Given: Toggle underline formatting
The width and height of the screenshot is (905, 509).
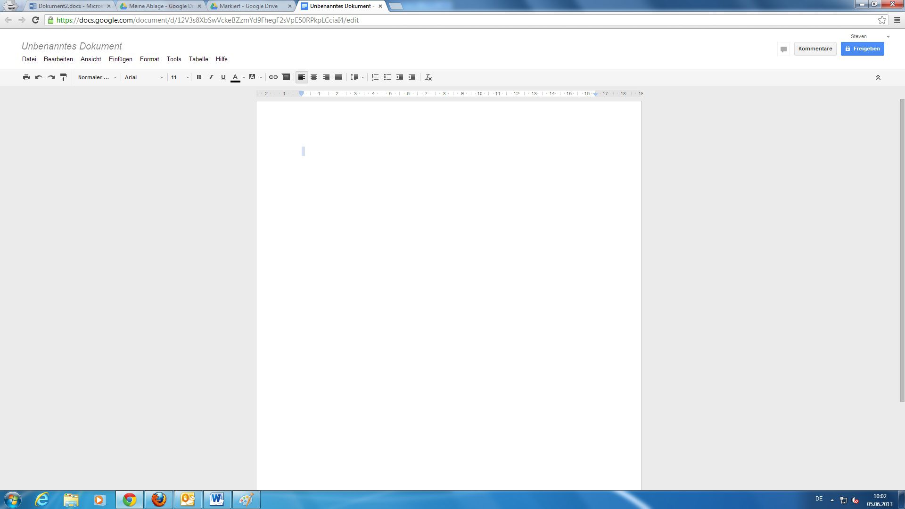Looking at the screenshot, I should point(223,77).
